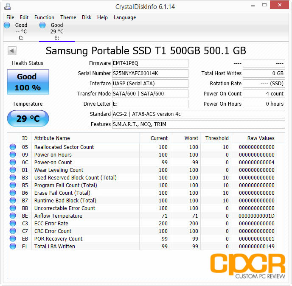
Task: Click status orb for Reallocated Sector Count
Action: [x=13, y=147]
